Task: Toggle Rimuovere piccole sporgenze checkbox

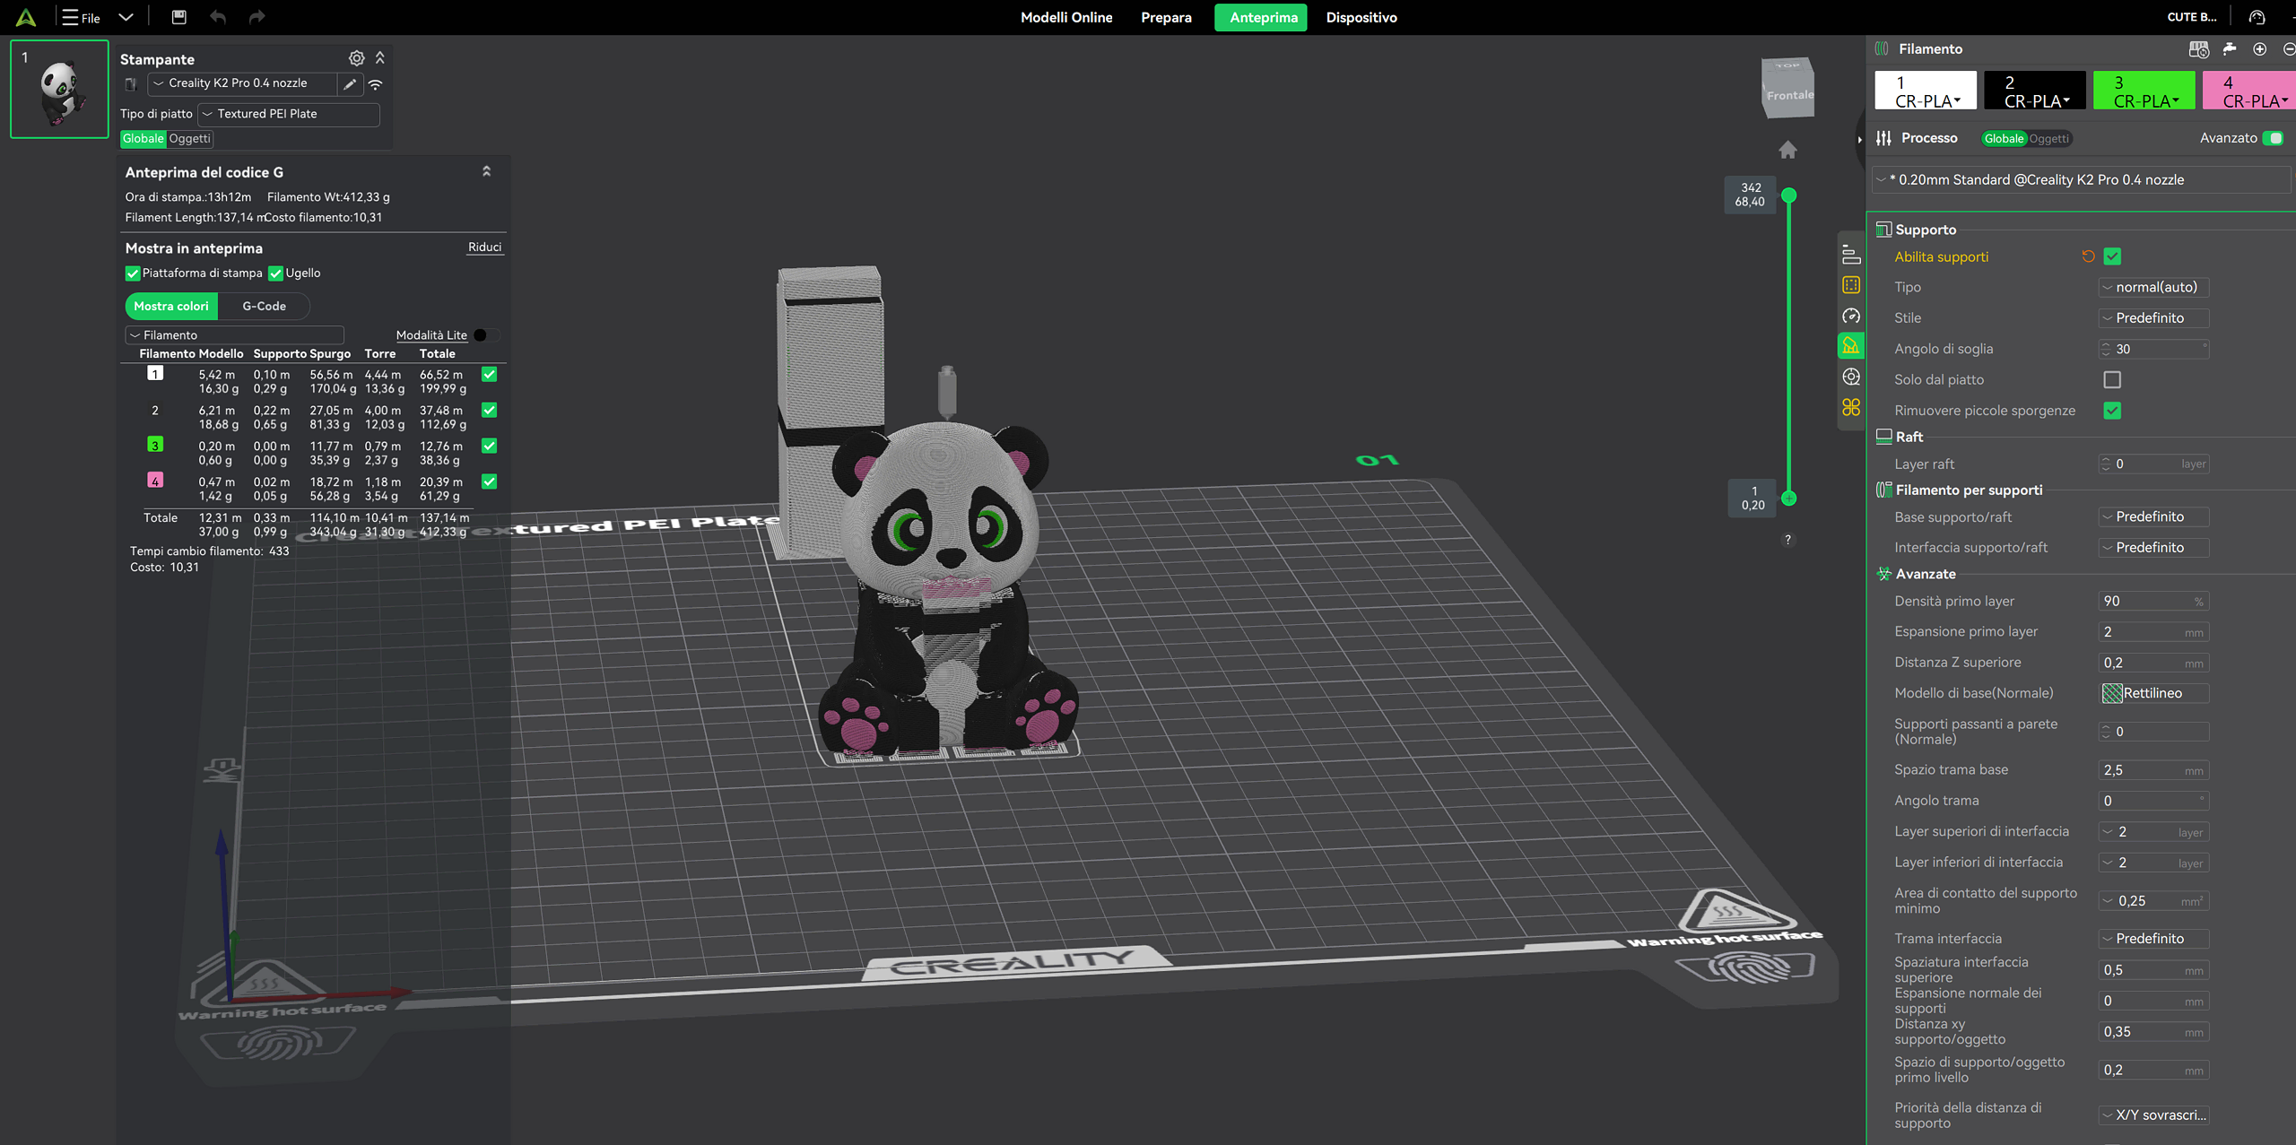Action: tap(2112, 411)
